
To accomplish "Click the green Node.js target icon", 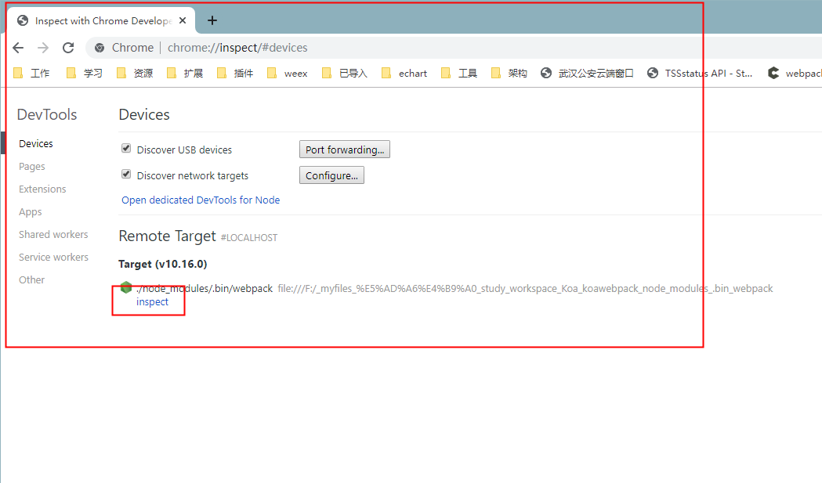I will [x=126, y=287].
